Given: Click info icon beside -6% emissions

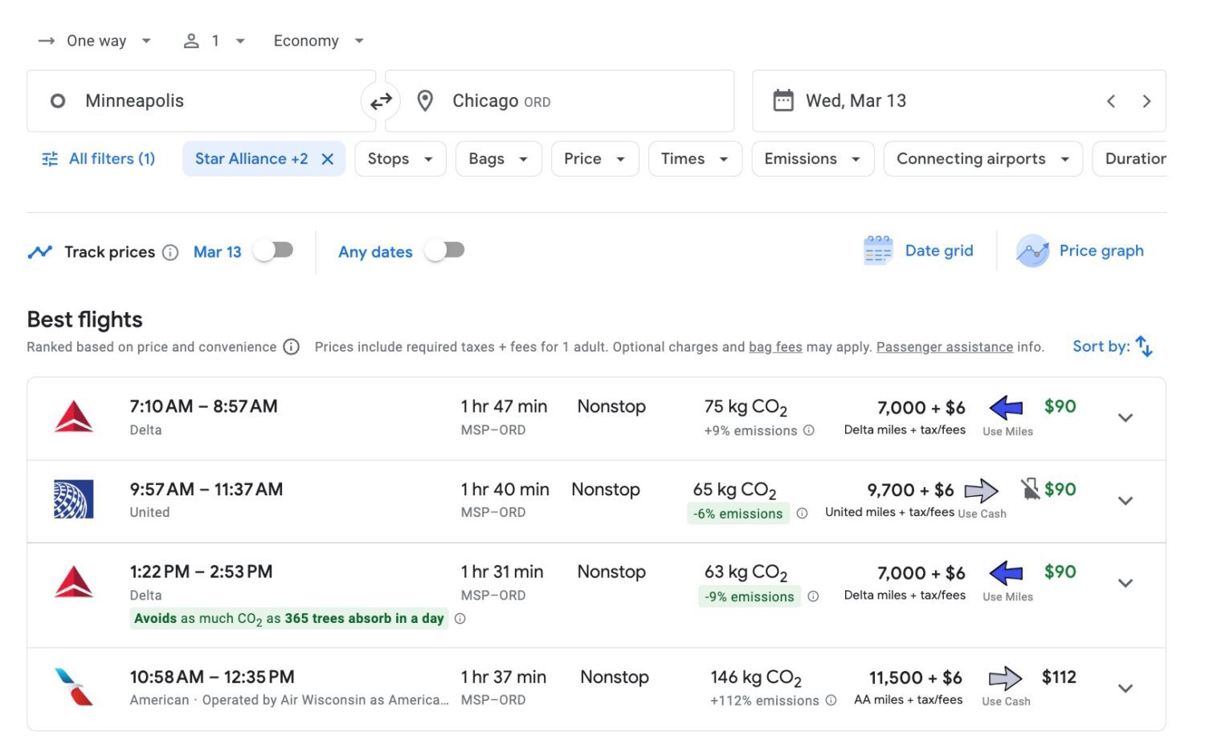Looking at the screenshot, I should coord(802,514).
